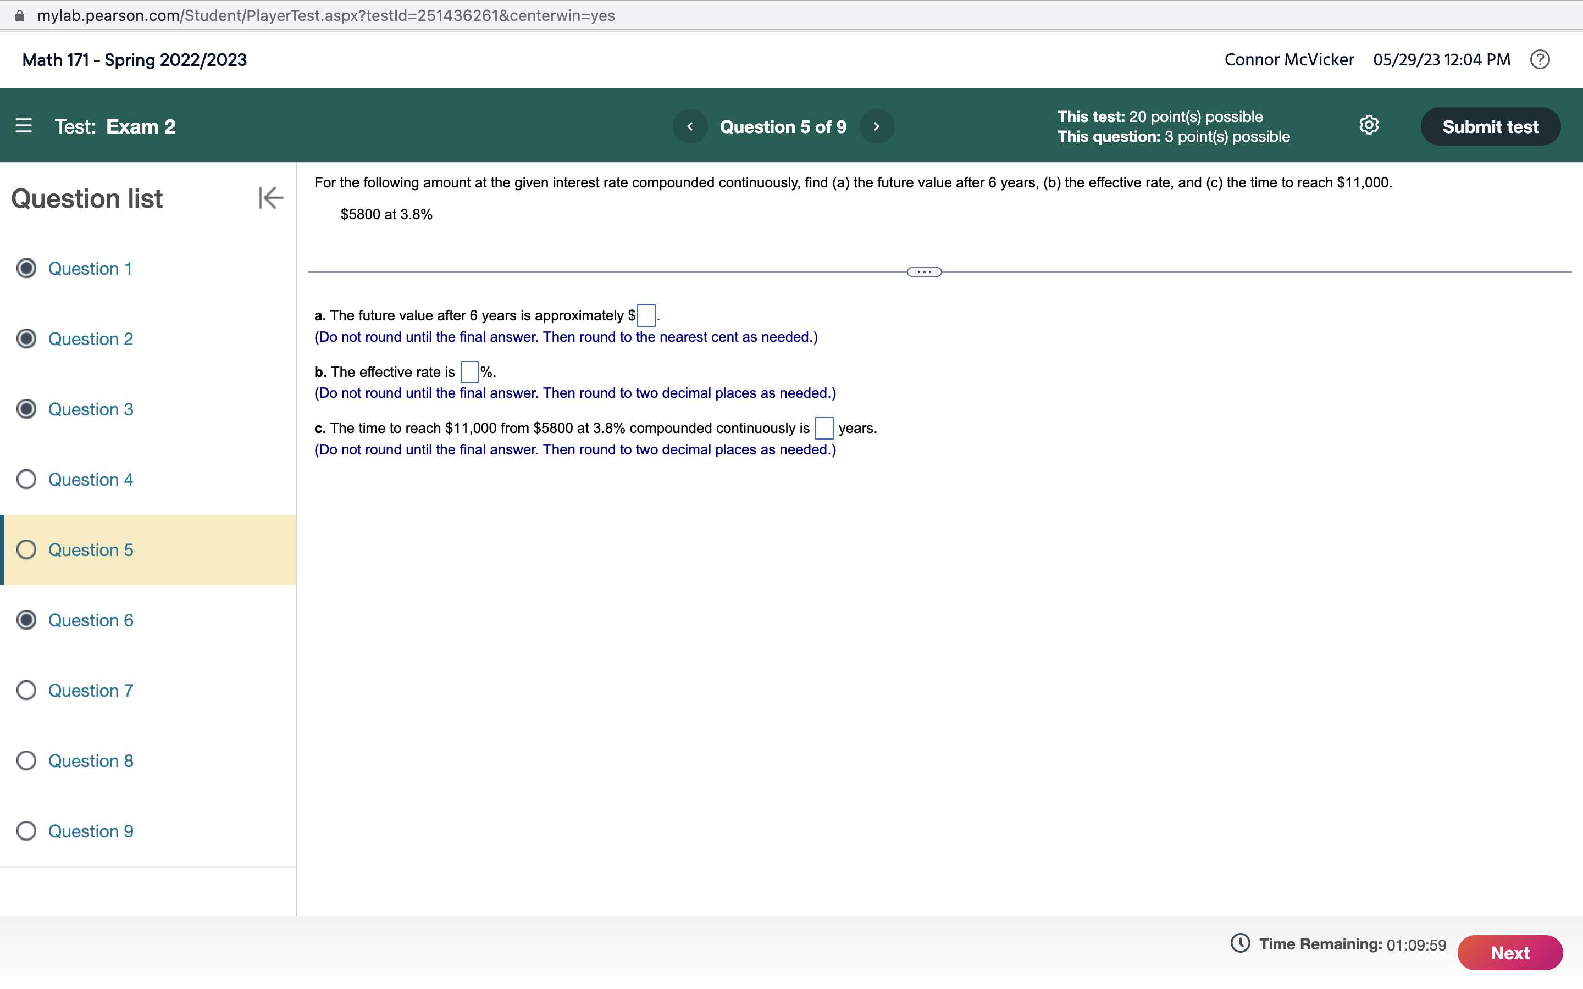Click the Time Remaining clock icon

tap(1241, 944)
